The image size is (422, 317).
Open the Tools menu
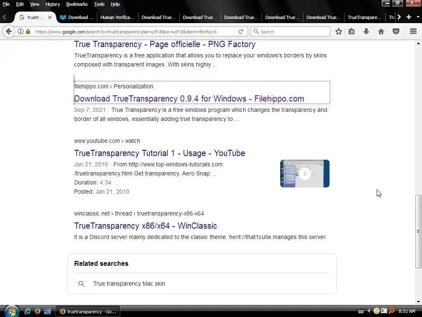tap(99, 4)
